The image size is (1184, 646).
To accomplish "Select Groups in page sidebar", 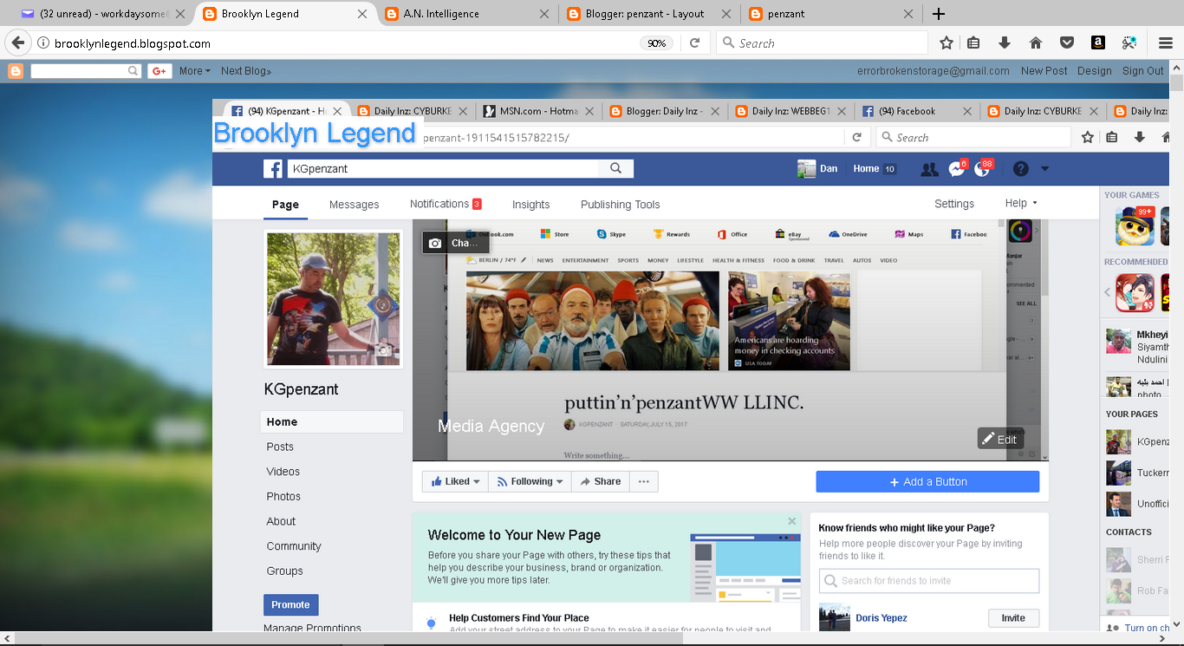I will tap(284, 571).
